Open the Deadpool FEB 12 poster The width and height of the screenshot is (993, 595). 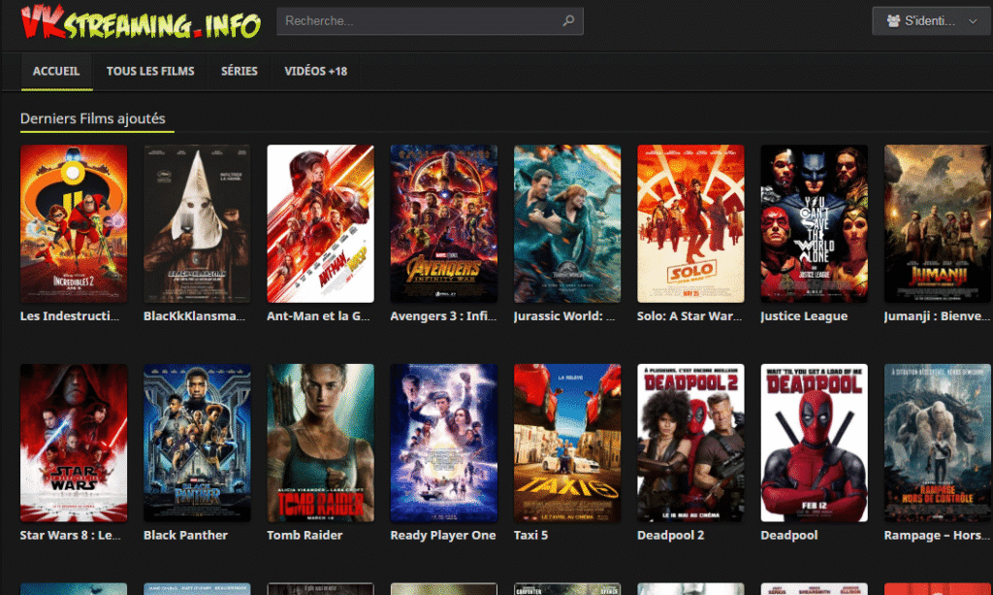[815, 443]
